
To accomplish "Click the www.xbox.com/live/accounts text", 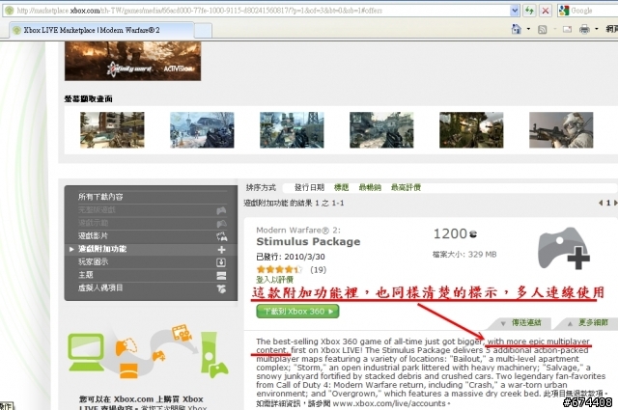I will 388,403.
